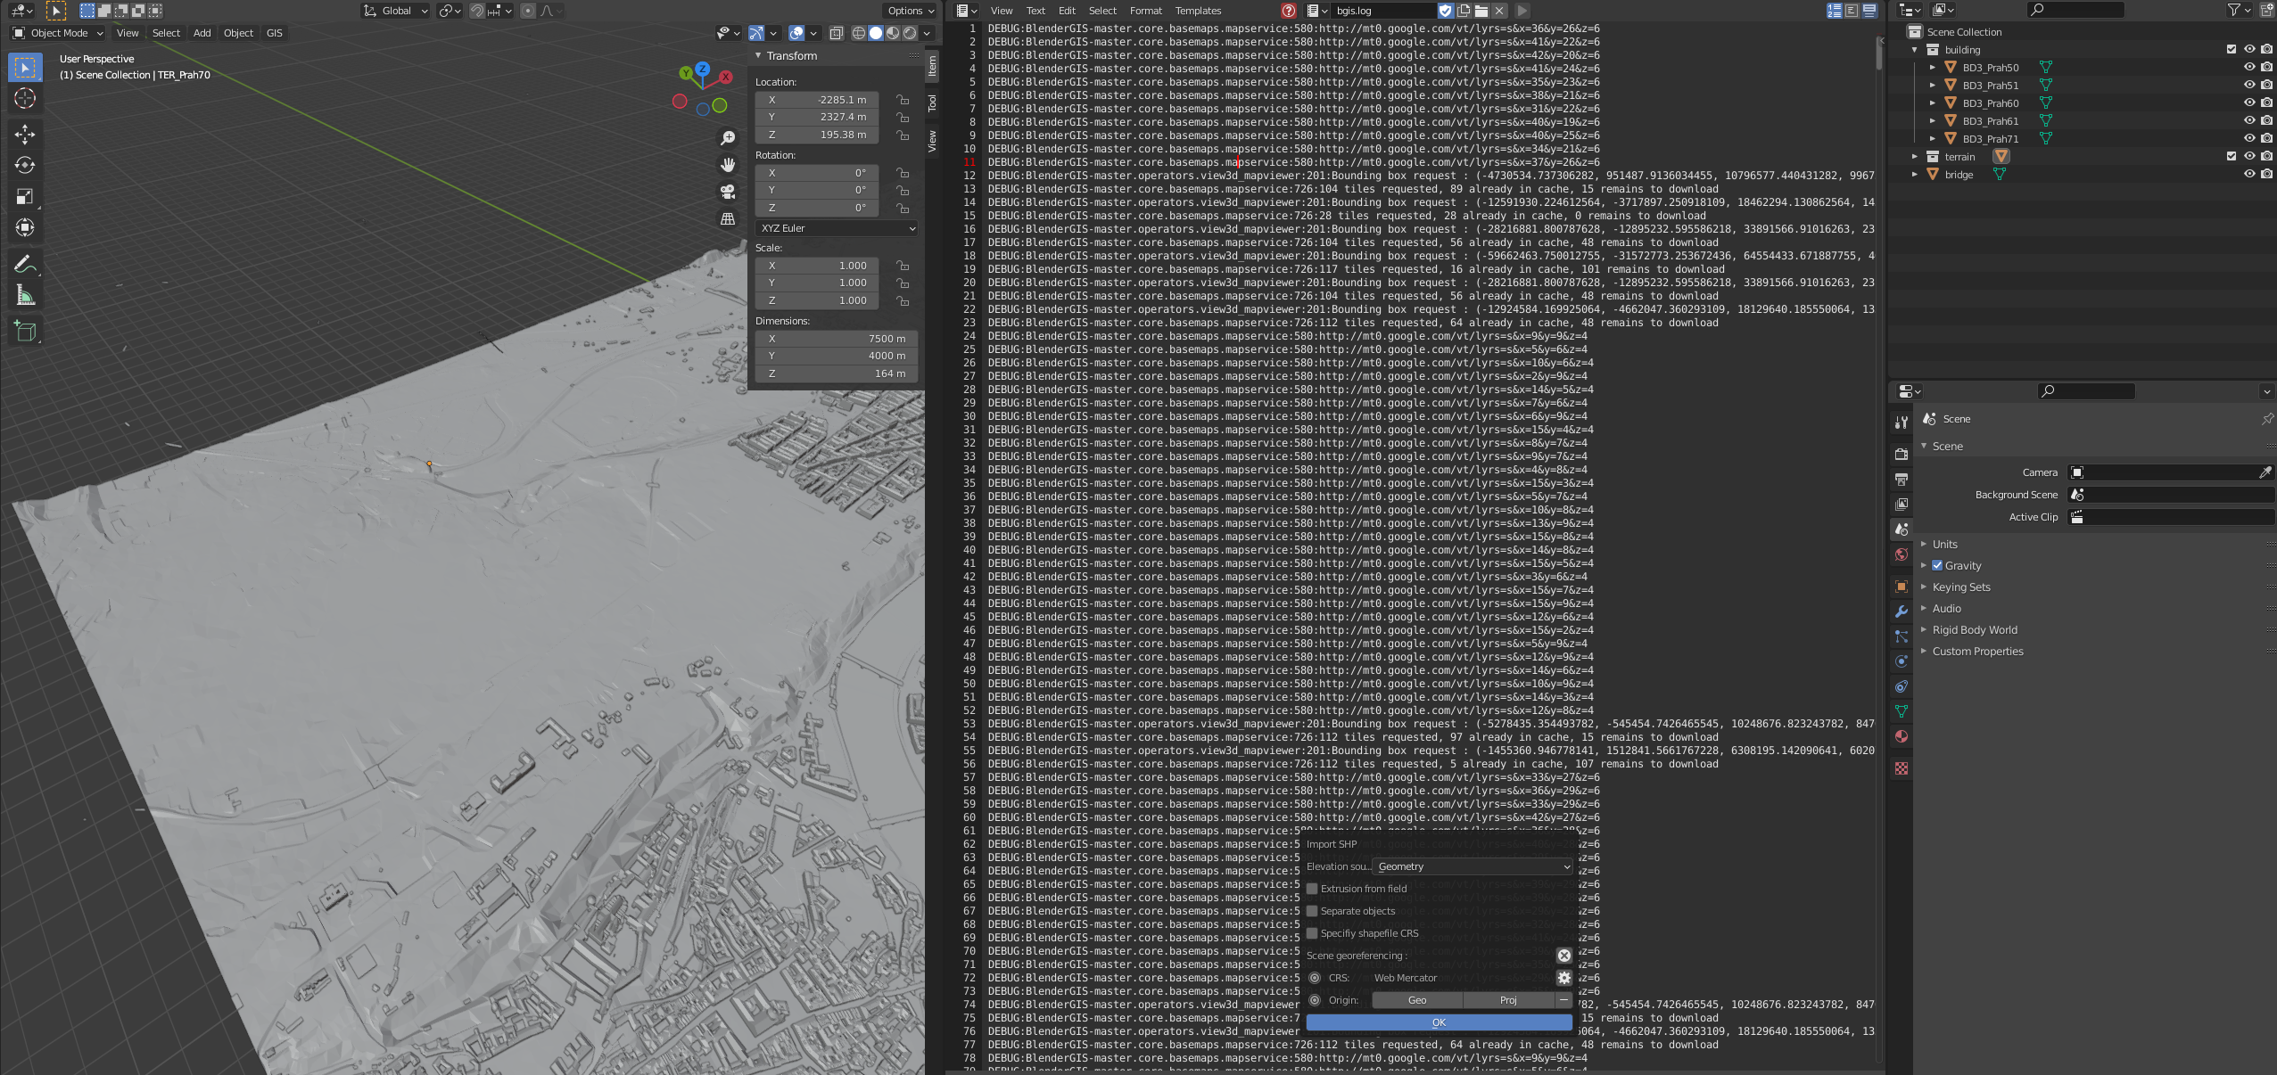2277x1075 pixels.
Task: Open the Render properties tab icon
Action: pos(1902,455)
